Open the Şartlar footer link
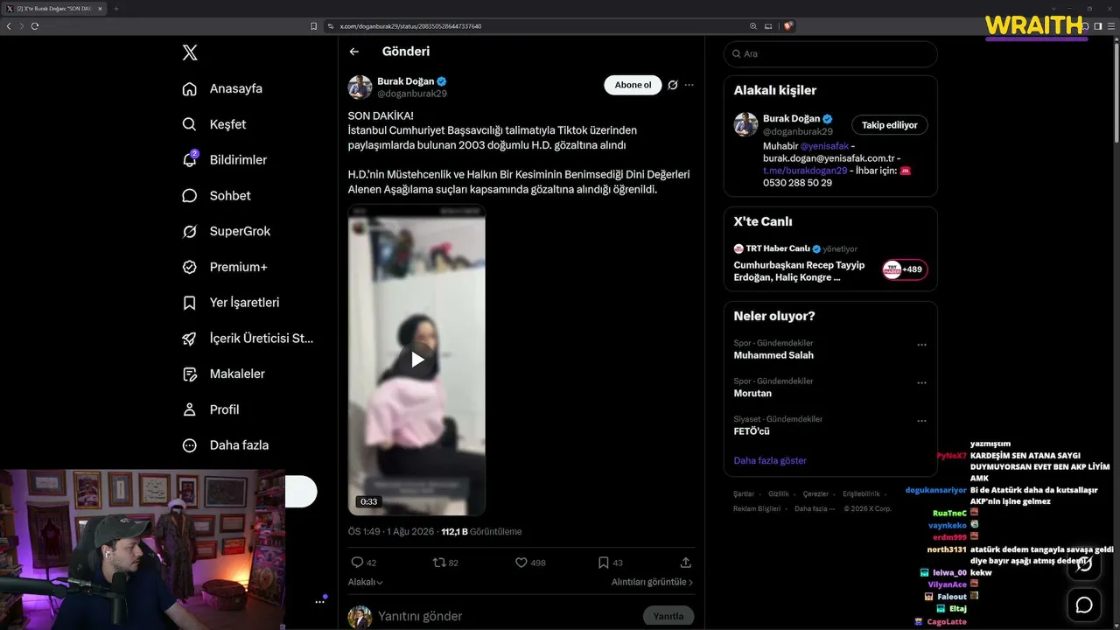The height and width of the screenshot is (630, 1120). coord(744,494)
